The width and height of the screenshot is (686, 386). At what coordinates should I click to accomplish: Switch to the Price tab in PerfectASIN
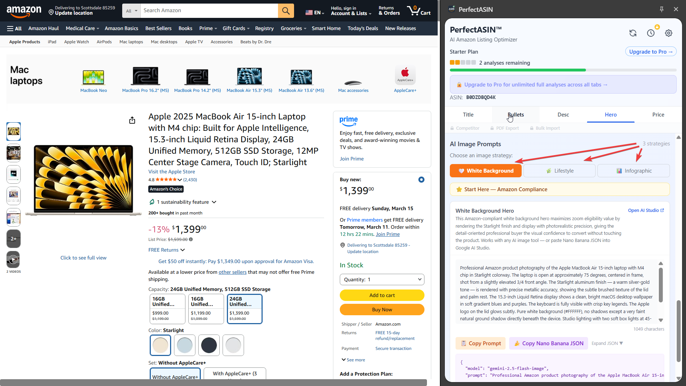tap(658, 115)
